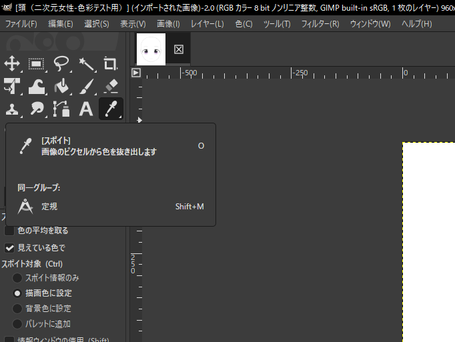This screenshot has width=455, height=342.
Task: Click the ruler corner menu arrow button
Action: tap(136, 73)
